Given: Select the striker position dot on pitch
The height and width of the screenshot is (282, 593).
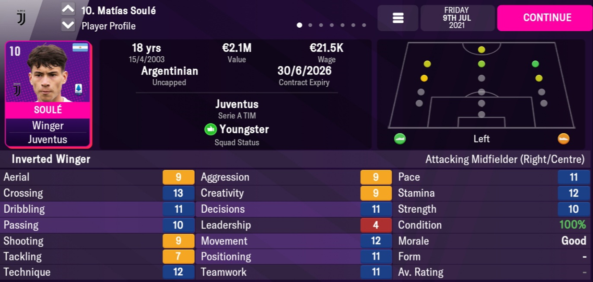Looking at the screenshot, I should point(481,50).
